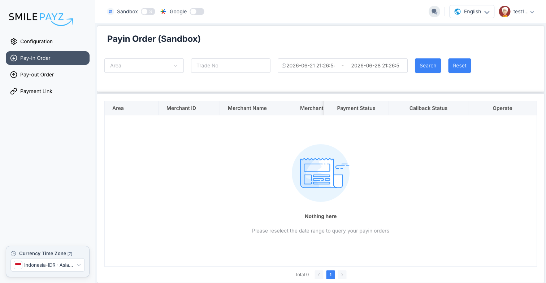
Task: Click the Payment Link chain icon
Action: 14,91
